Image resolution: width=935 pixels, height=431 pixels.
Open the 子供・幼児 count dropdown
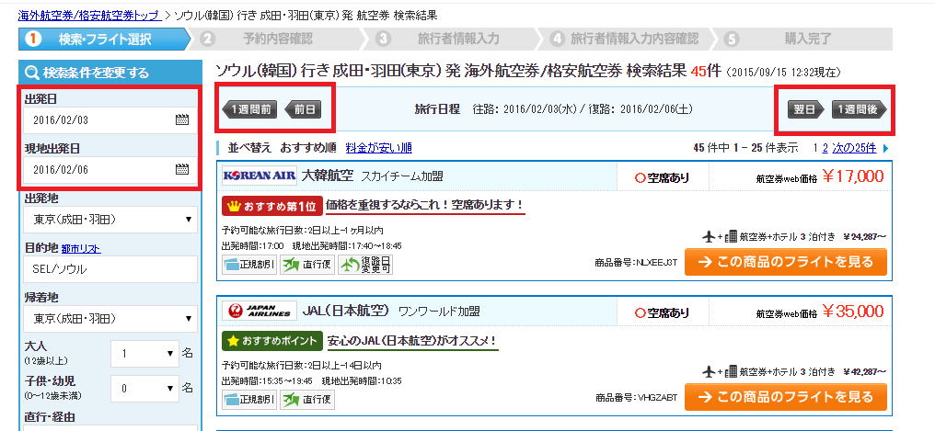click(144, 389)
